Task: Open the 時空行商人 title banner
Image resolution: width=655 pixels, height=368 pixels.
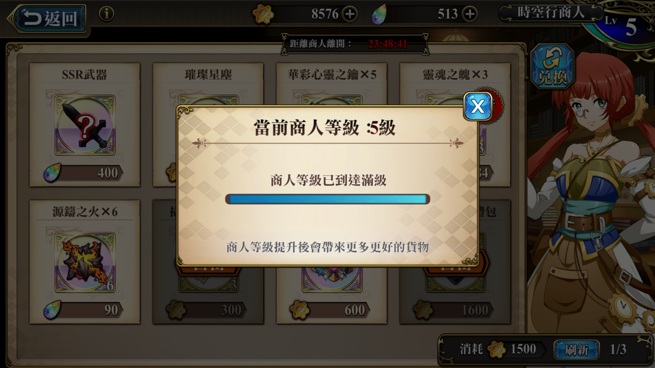Action: point(551,12)
